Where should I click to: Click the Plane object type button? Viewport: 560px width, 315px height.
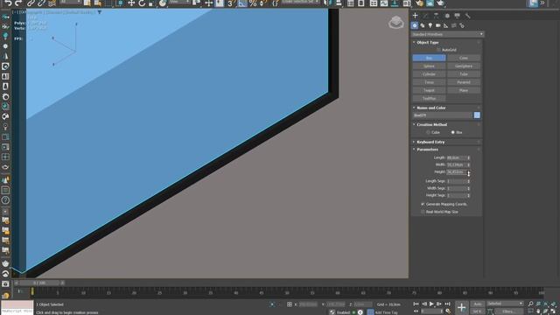464,90
